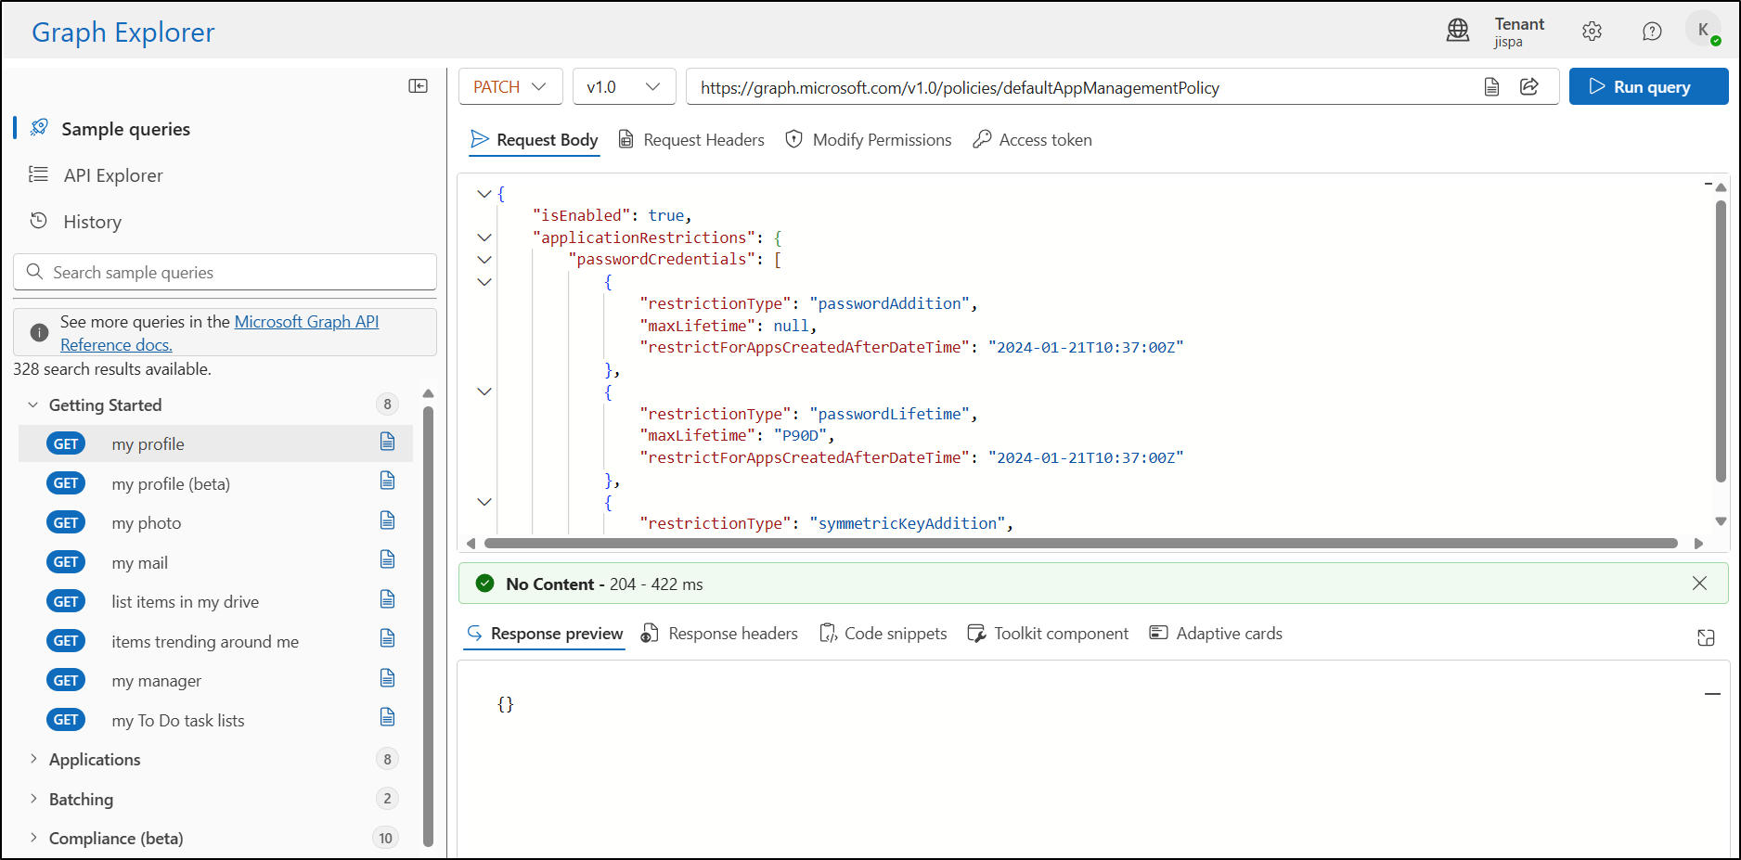The width and height of the screenshot is (1741, 860).
Task: Open the Microsoft Graph API Reference docs link
Action: (x=307, y=321)
